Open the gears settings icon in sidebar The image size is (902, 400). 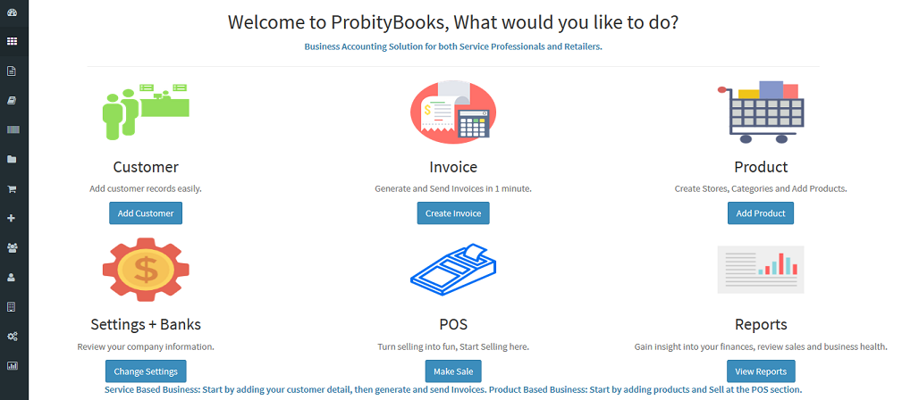point(13,337)
